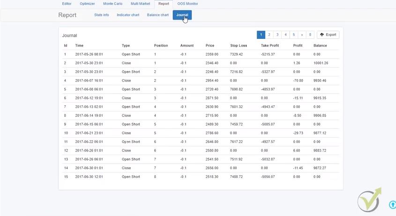Click stop loss value 7511.92
The image size is (396, 216).
236,159
